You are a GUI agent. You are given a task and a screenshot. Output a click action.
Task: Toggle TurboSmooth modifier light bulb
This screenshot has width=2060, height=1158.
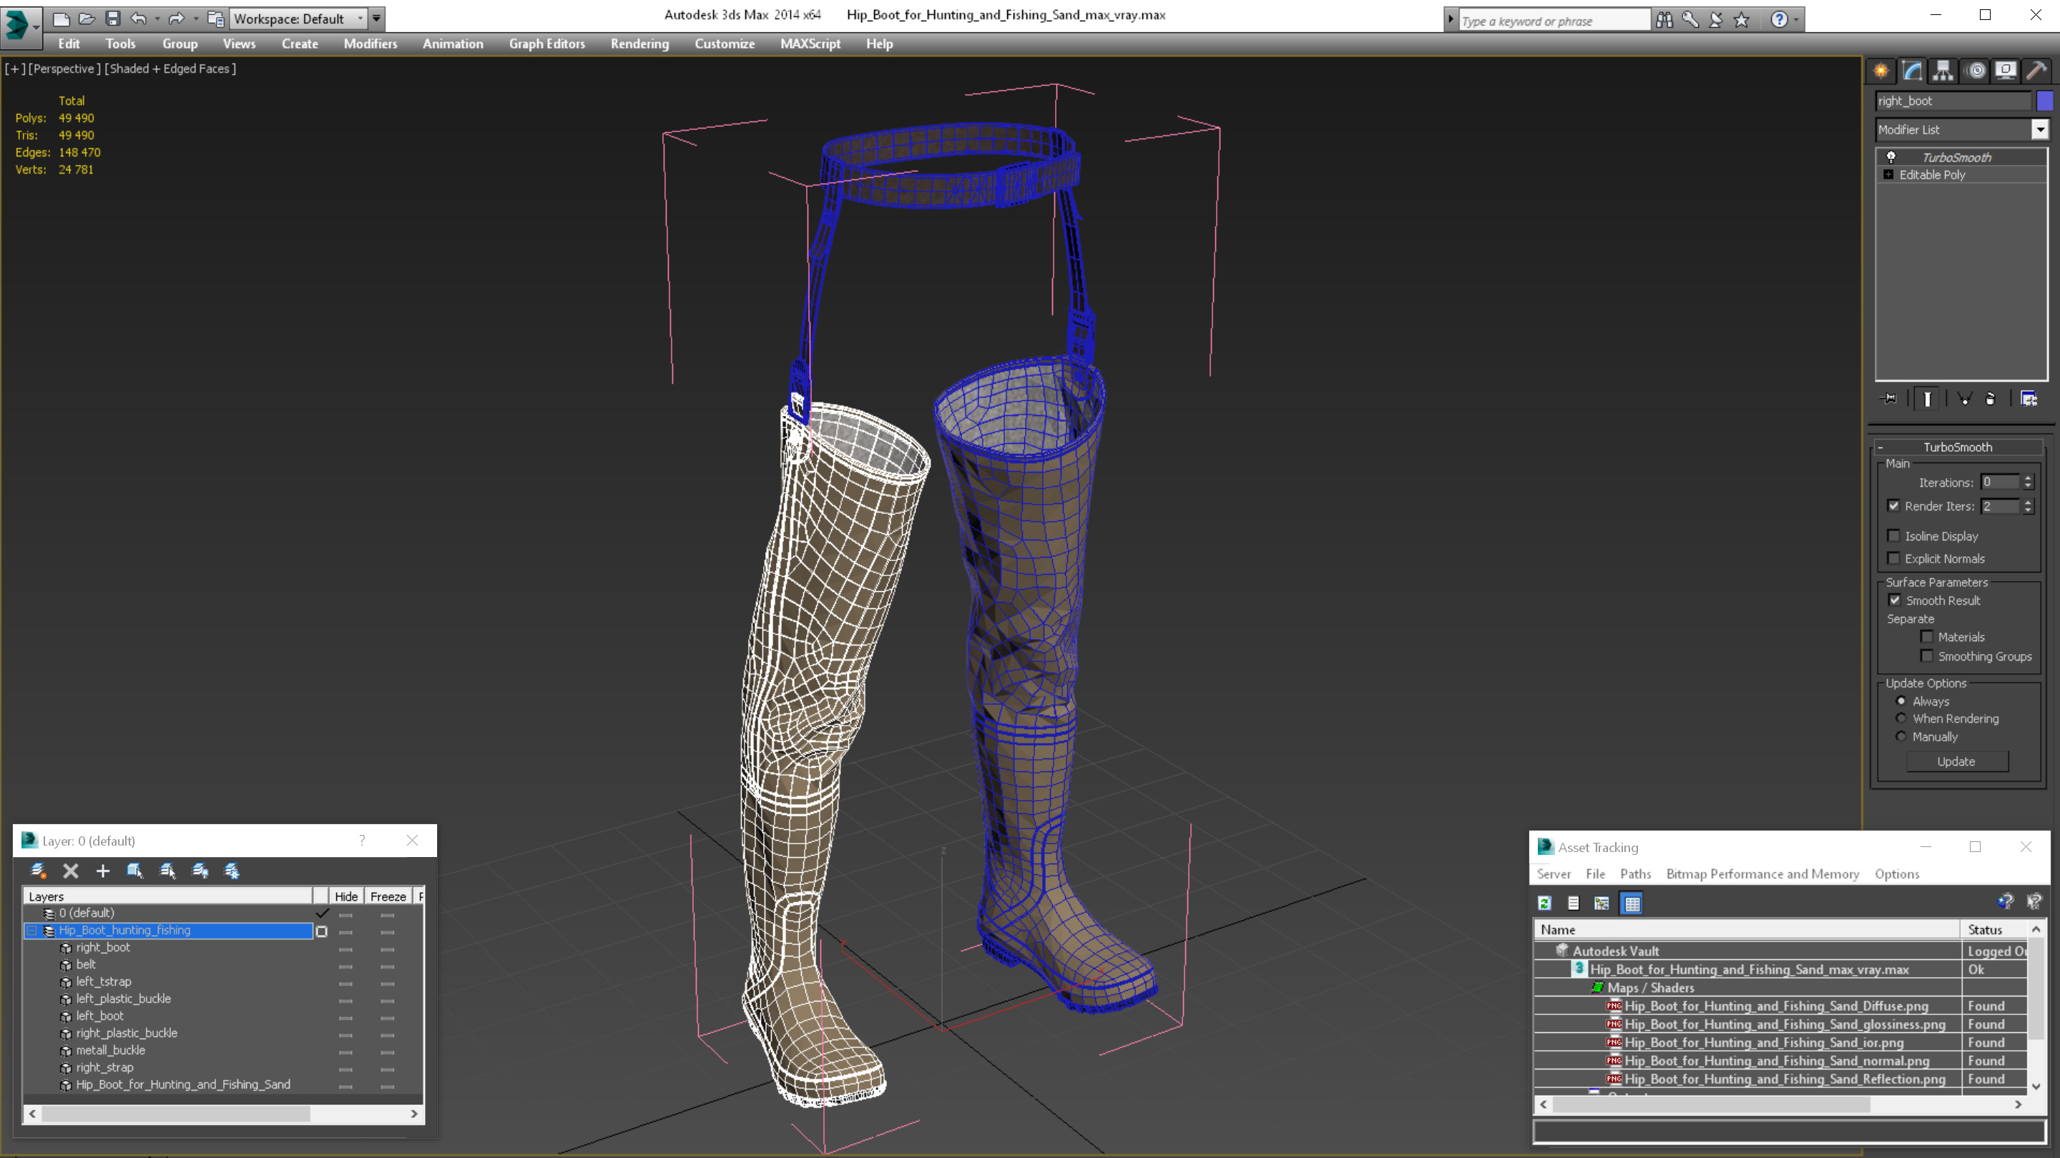pos(1891,157)
